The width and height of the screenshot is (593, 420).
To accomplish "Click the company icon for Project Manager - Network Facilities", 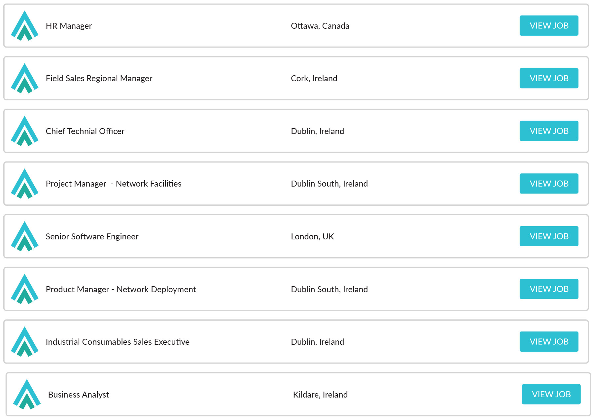I will (x=25, y=184).
